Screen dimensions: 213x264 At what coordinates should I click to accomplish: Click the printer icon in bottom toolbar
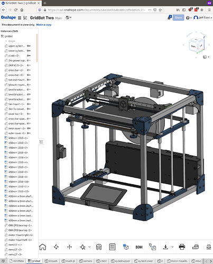tap(182, 247)
